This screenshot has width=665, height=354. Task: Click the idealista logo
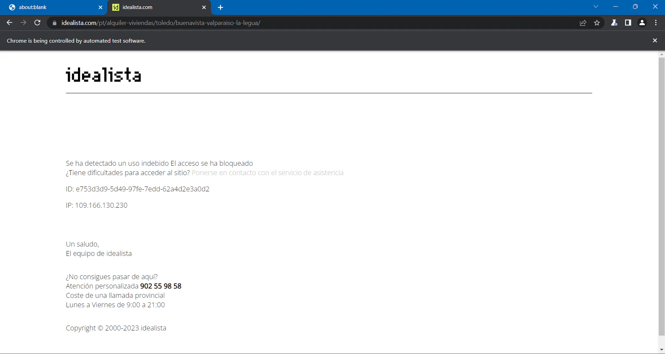tap(103, 75)
